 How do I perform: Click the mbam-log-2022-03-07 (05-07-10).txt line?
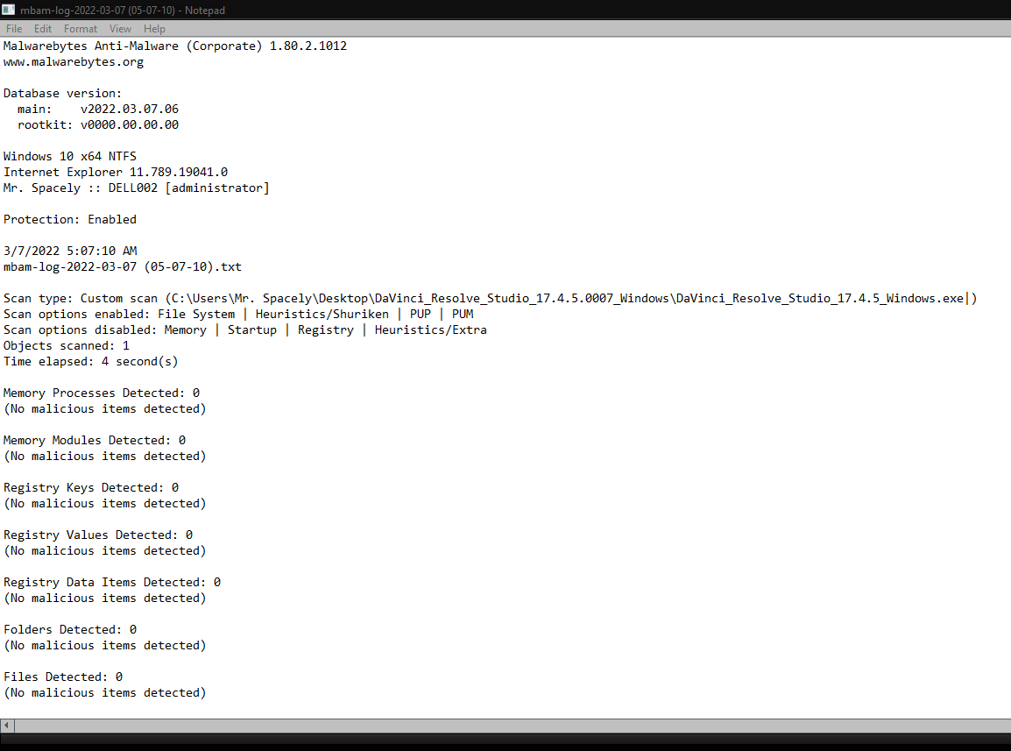(x=123, y=266)
